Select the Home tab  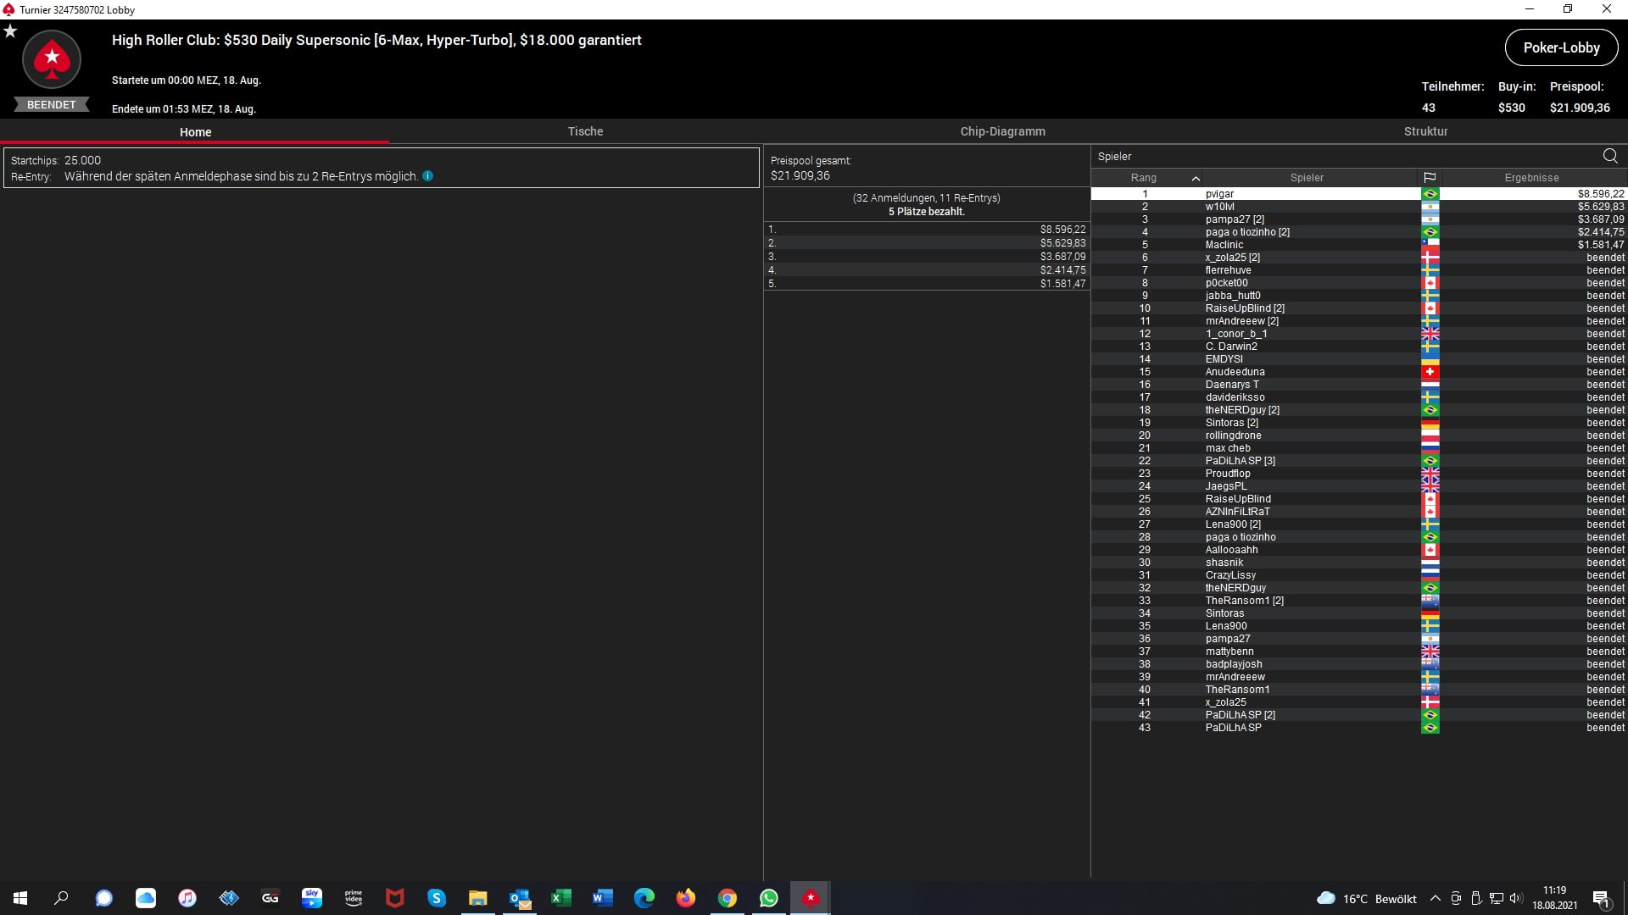195,132
